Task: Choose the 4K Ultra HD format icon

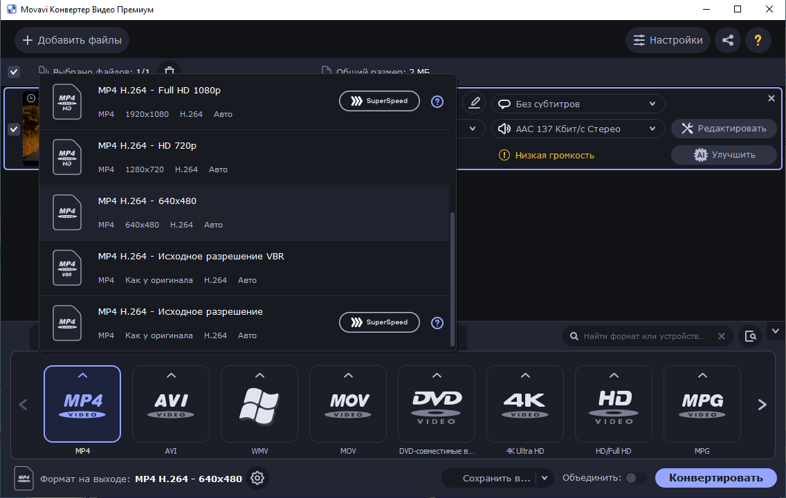Action: (x=525, y=404)
